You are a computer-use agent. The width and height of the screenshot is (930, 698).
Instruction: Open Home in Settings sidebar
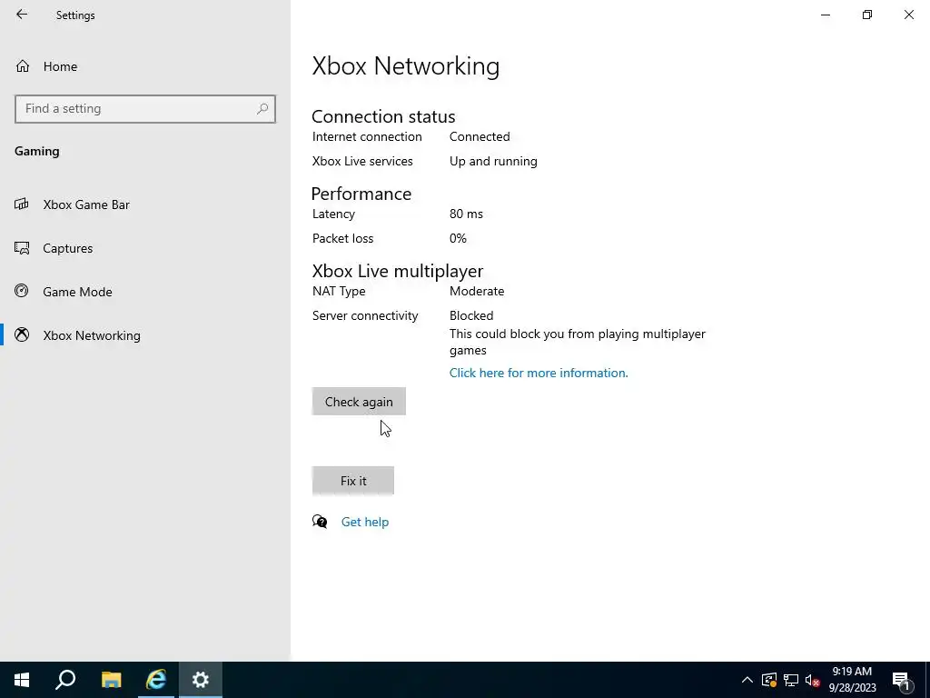coord(145,66)
